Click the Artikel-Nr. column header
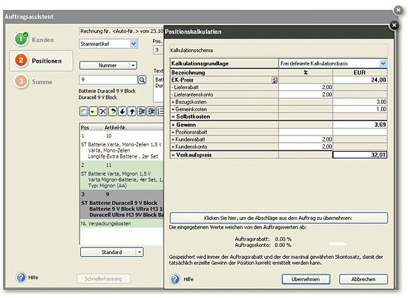 pos(116,127)
